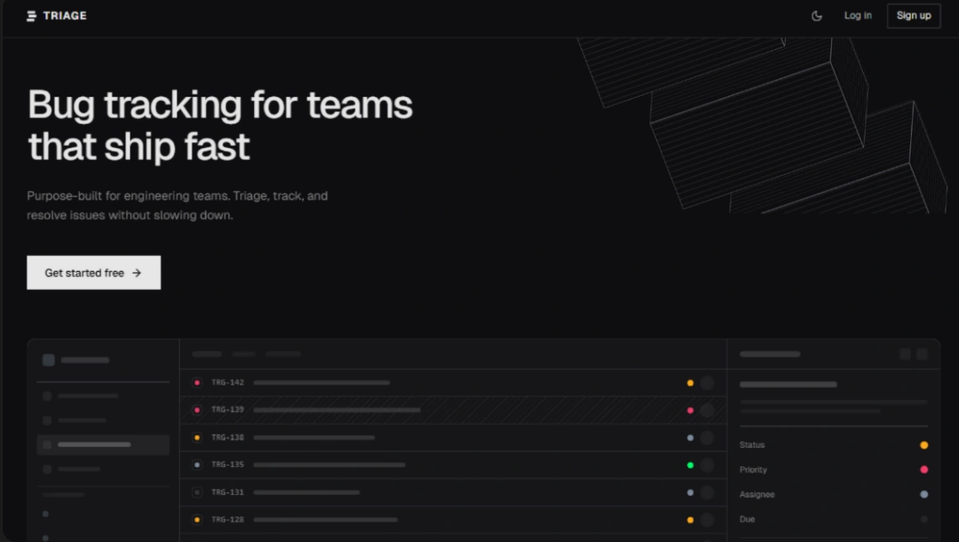Click the assignee avatar on the TRG-142 row
Screen dimensions: 959x542
coord(707,383)
